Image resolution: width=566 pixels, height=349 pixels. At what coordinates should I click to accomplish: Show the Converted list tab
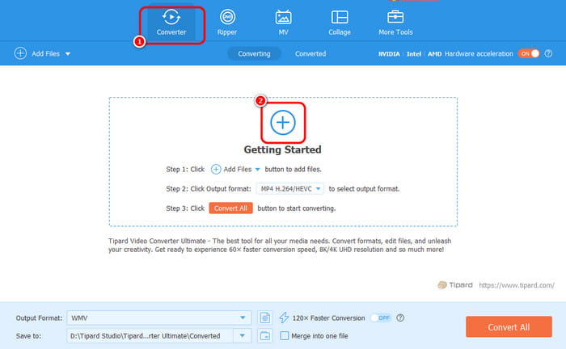310,53
